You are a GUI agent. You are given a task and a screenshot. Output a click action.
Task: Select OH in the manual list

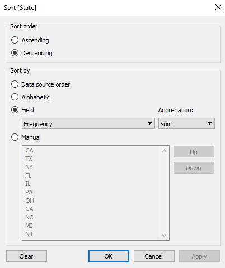pyautogui.click(x=30, y=200)
